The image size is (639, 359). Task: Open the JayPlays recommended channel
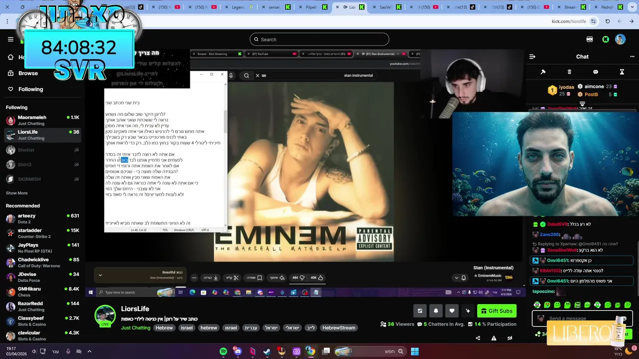click(x=42, y=248)
